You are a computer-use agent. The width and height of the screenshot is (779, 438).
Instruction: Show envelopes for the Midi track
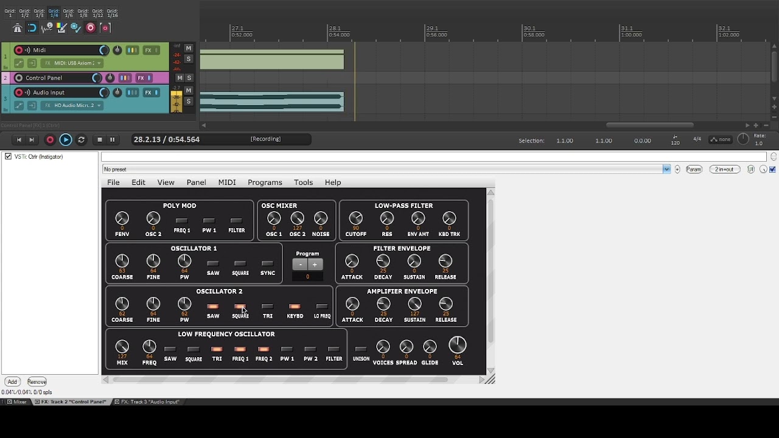point(19,63)
